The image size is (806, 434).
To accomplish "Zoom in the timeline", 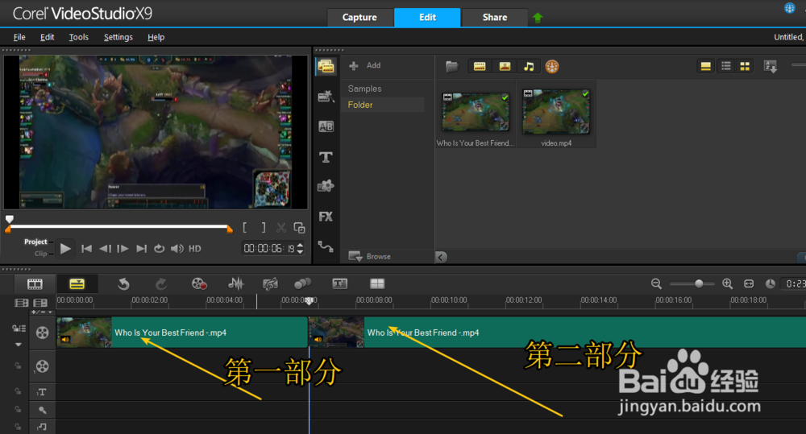I will 727,283.
